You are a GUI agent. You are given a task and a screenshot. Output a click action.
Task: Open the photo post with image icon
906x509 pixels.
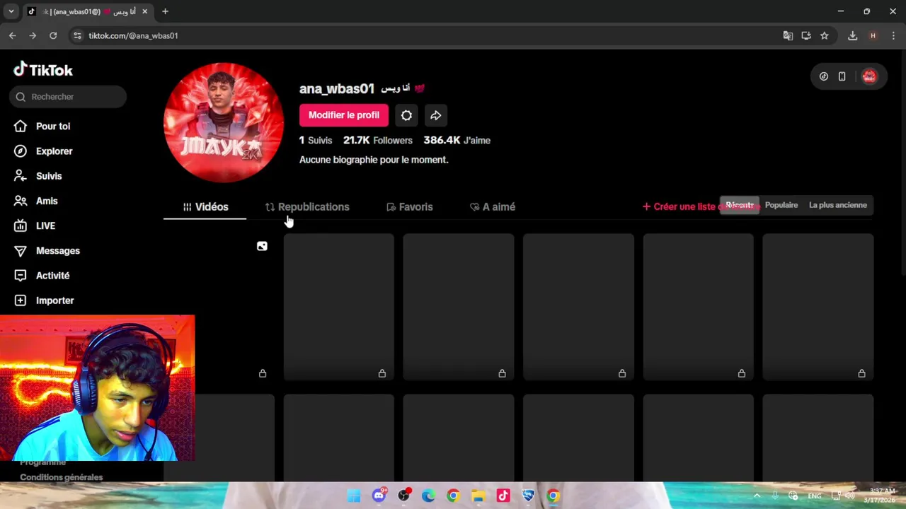[x=219, y=307]
